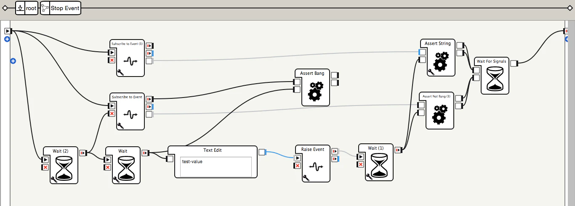Click the top input of Assert Bang
Viewport: 575px width, 206px height.
pyautogui.click(x=297, y=82)
